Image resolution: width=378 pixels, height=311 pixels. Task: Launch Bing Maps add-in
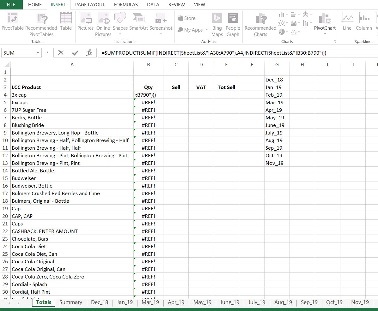coord(217,25)
